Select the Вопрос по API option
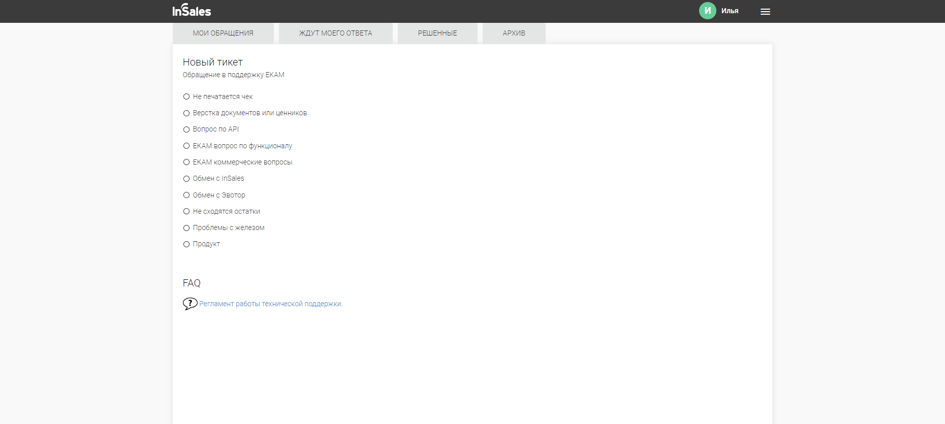The width and height of the screenshot is (945, 424). point(186,129)
